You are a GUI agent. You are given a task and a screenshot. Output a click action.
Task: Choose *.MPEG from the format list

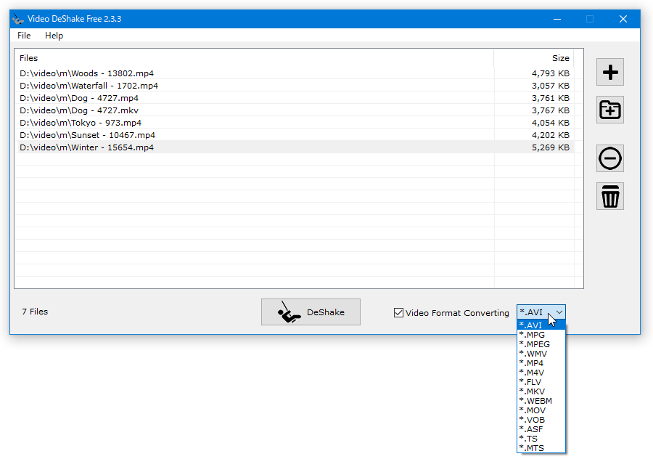(x=541, y=344)
